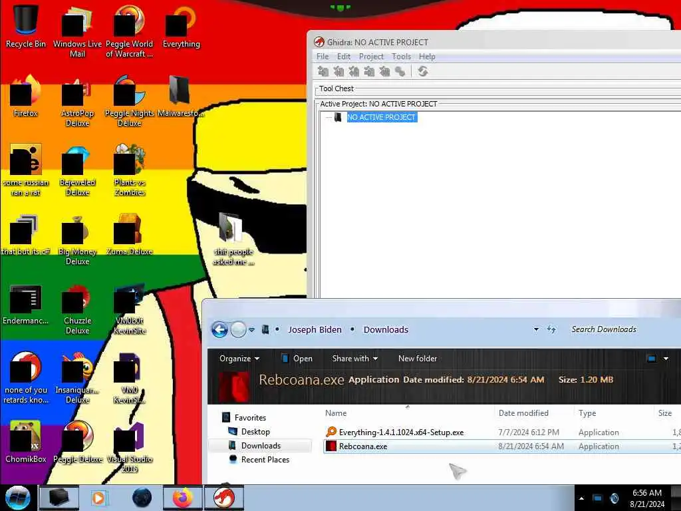The height and width of the screenshot is (511, 681).
Task: Select the Chuzzle Deluxe desktop icon
Action: (x=77, y=309)
